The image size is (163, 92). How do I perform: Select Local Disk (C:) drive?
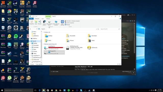click(x=54, y=48)
